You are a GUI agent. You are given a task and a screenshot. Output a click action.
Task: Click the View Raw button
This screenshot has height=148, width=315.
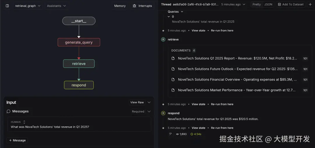click(137, 102)
